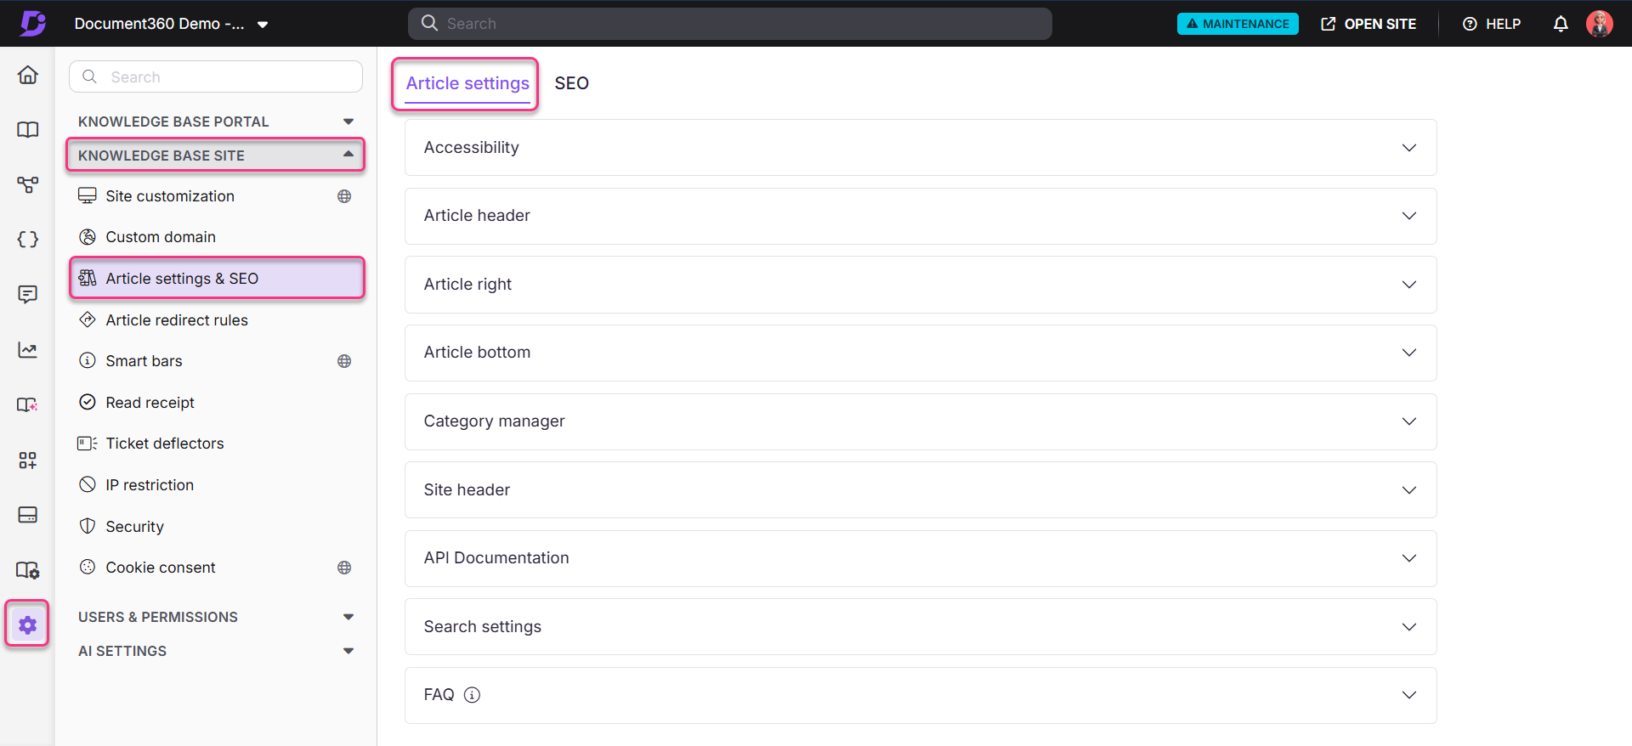
Task: Click the Document360 logo icon
Action: click(32, 23)
